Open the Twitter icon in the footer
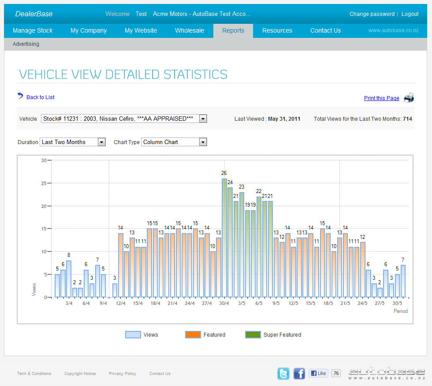Image resolution: width=432 pixels, height=386 pixels. tap(283, 373)
